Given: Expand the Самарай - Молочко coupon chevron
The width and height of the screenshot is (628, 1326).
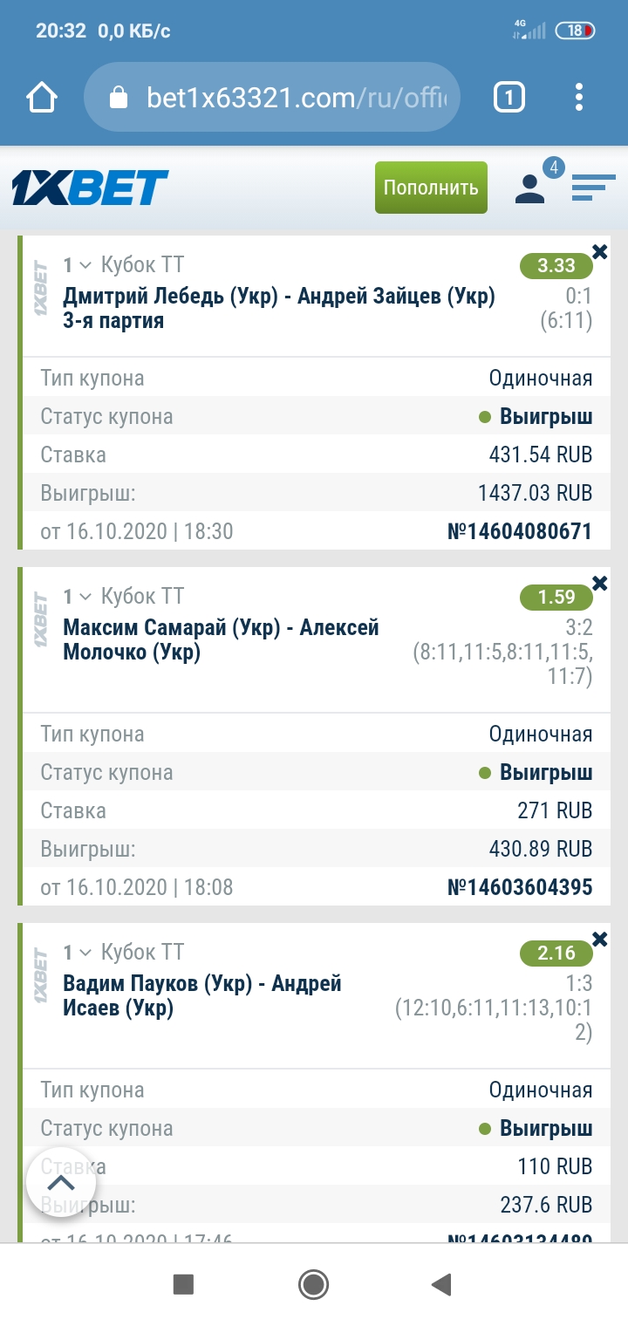Looking at the screenshot, I should point(85,597).
